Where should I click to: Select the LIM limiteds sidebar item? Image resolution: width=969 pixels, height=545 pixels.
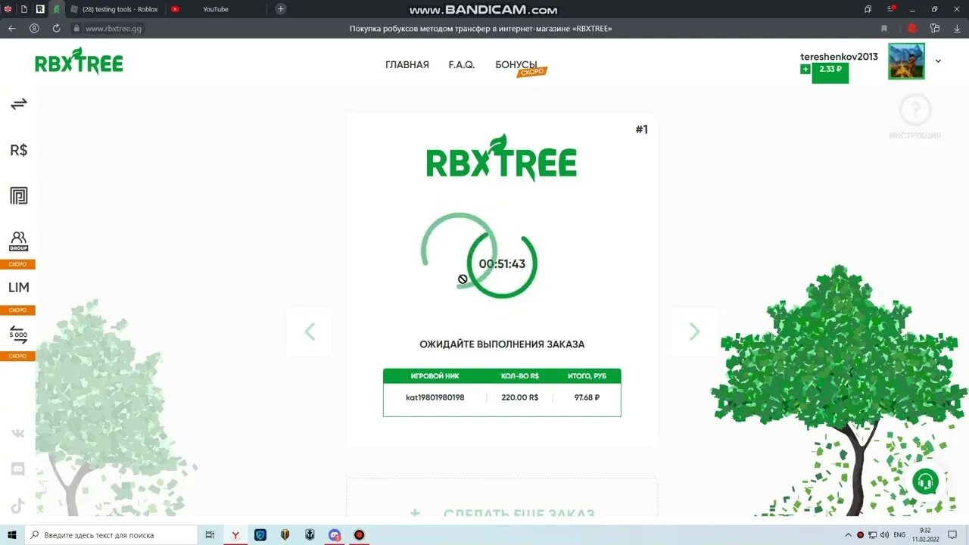(x=19, y=288)
